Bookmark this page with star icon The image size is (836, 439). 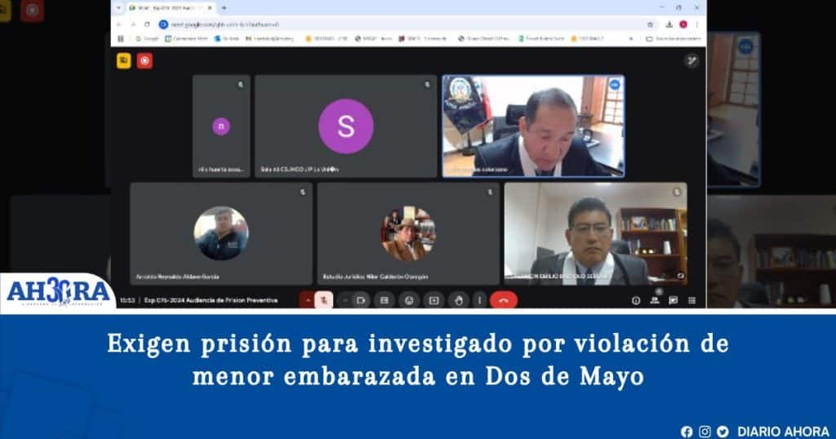650,24
